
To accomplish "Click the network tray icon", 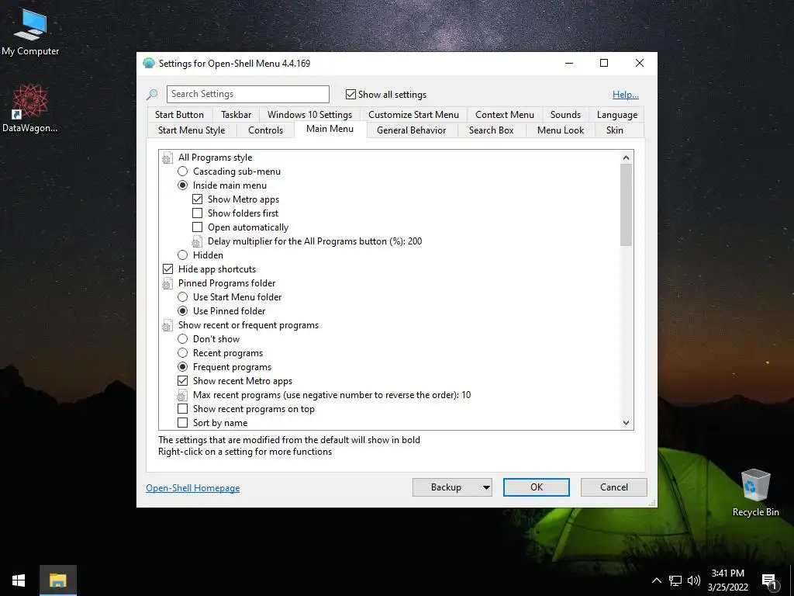I will click(675, 580).
